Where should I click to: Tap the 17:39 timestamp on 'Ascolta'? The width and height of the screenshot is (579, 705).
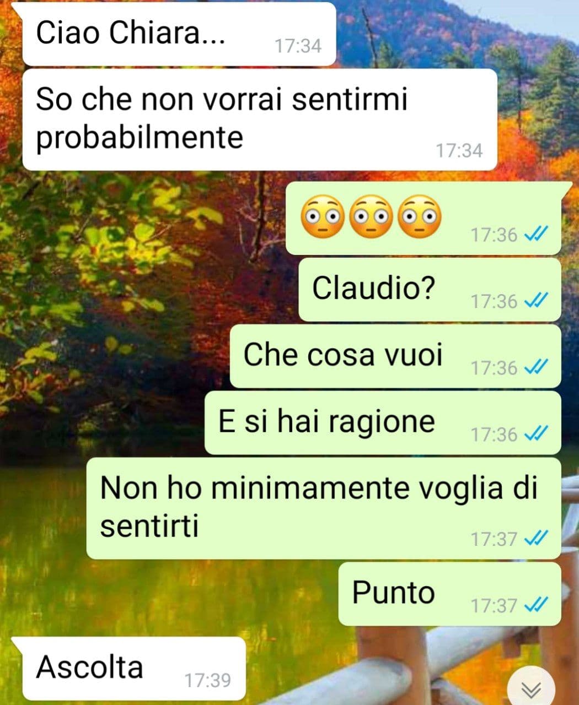tap(207, 680)
